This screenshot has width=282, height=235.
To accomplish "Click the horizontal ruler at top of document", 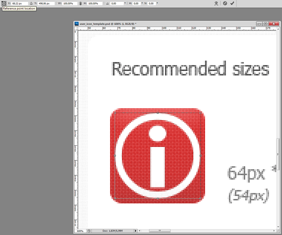I will (177, 28).
